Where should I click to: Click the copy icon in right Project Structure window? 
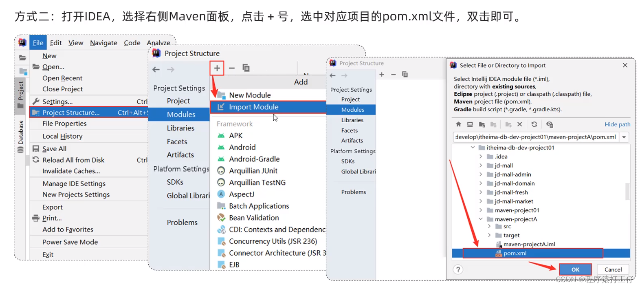pyautogui.click(x=405, y=74)
